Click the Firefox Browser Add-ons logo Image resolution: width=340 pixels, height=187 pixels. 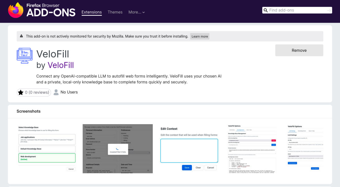click(x=42, y=10)
